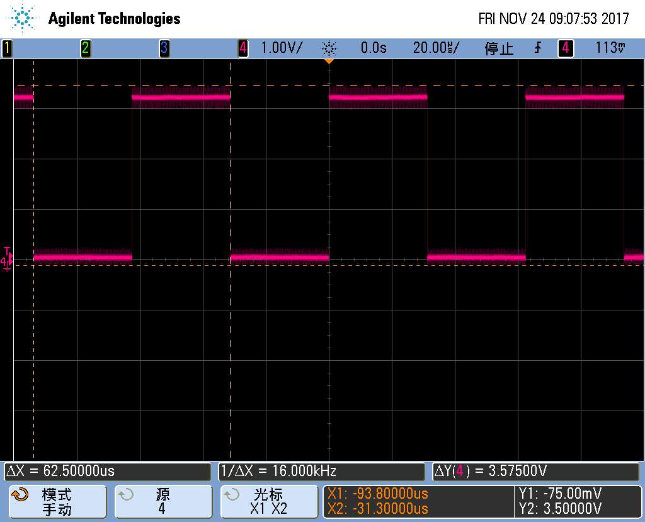Click the Agilent Technologies spark logo
The width and height of the screenshot is (645, 522).
(x=23, y=18)
